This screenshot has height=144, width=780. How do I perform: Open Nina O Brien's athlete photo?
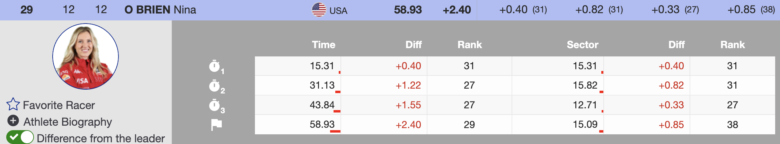86,56
